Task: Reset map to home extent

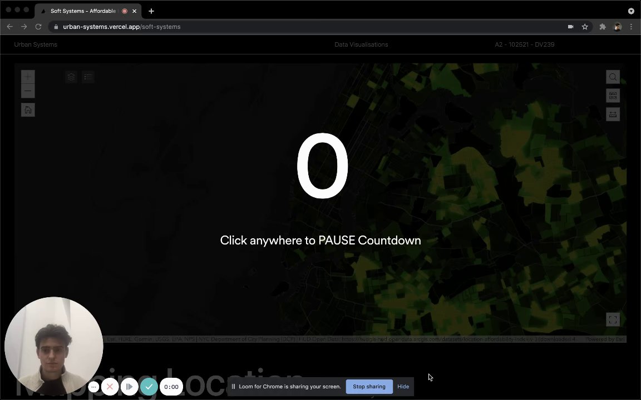Action: coord(28,110)
